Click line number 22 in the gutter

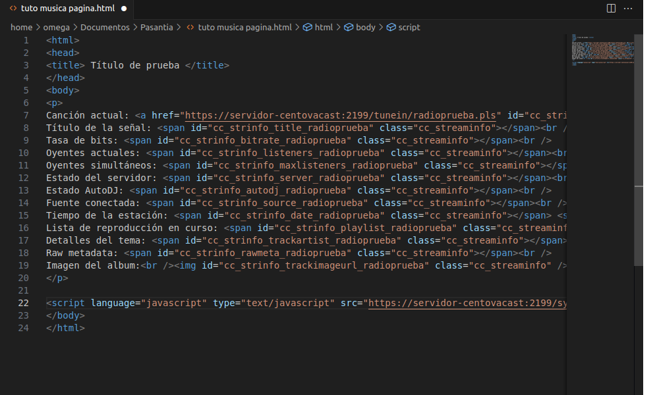point(24,303)
